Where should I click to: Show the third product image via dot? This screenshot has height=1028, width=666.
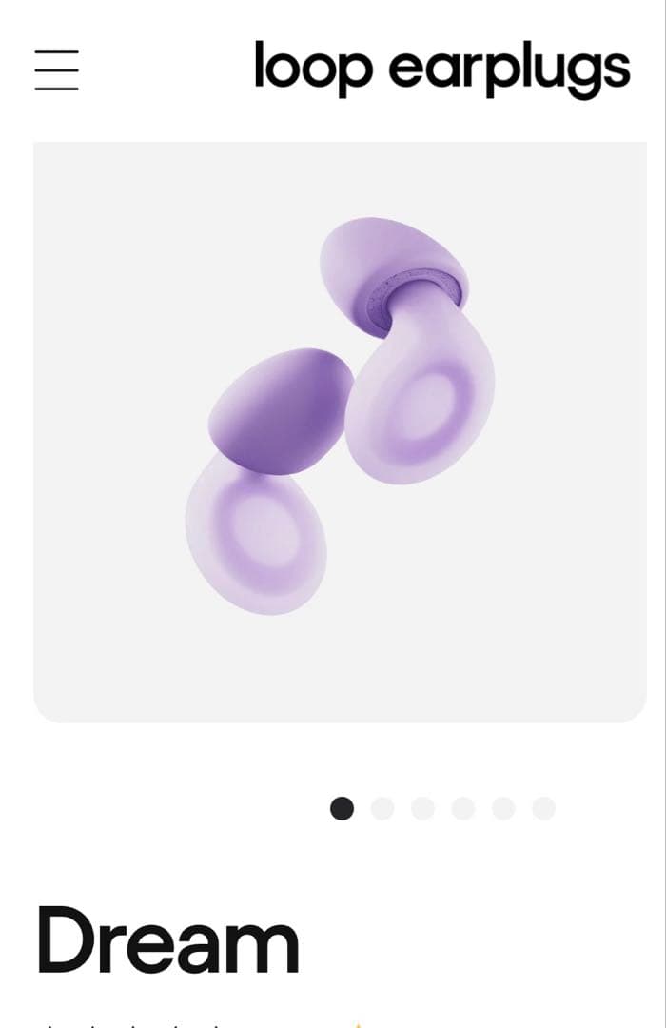coord(422,808)
